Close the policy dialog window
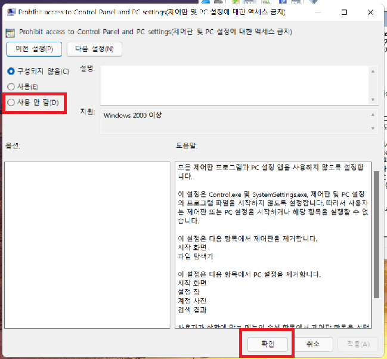This screenshot has height=359, width=387. click(x=370, y=12)
